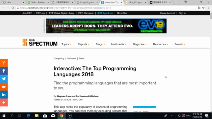Open taskbar clock and date
This screenshot has width=212, height=119.
pos(197,116)
